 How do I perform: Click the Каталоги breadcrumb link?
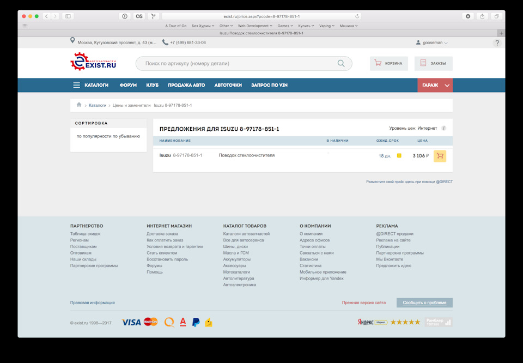point(98,105)
